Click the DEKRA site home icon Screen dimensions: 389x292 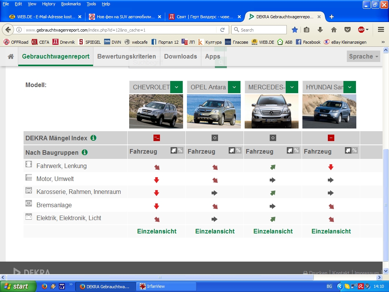pos(11,56)
